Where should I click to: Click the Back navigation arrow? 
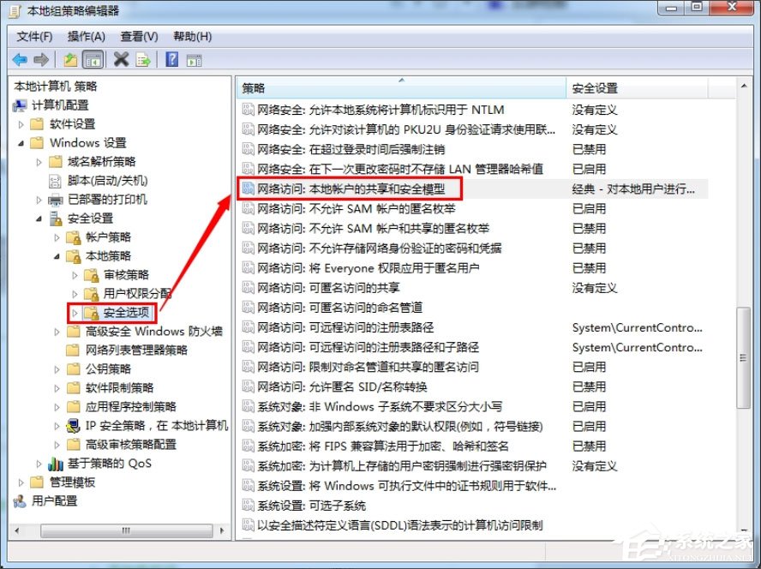click(x=19, y=59)
